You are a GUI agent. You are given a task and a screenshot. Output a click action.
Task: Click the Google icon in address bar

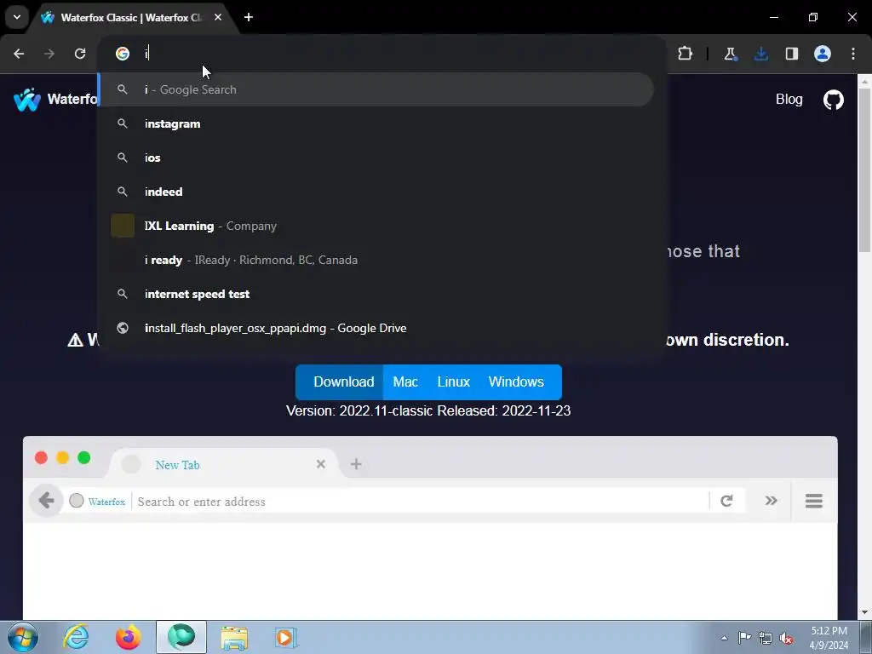pyautogui.click(x=123, y=54)
